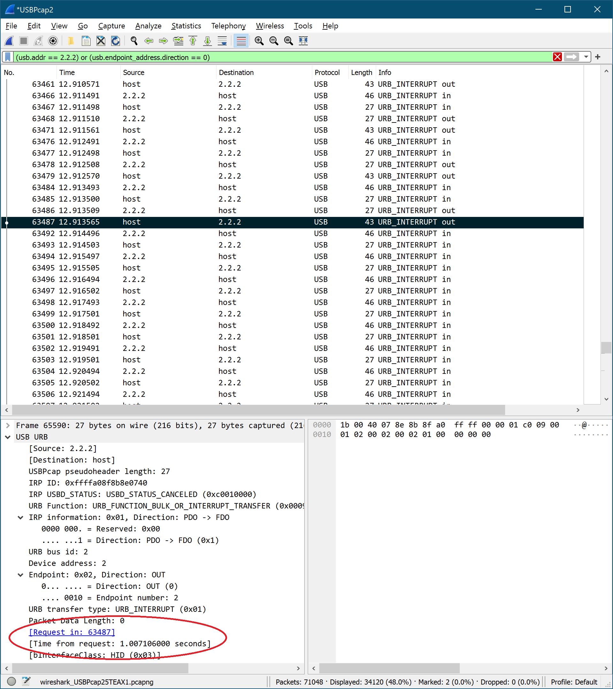
Task: Toggle auto-scroll during live capture button
Action: [222, 41]
